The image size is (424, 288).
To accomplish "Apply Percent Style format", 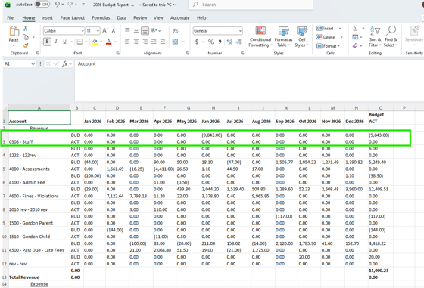I will [x=211, y=42].
